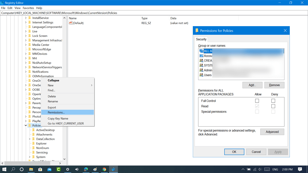Image resolution: width=308 pixels, height=173 pixels.
Task: Expand the Internet Settings key
Action: coord(26,22)
